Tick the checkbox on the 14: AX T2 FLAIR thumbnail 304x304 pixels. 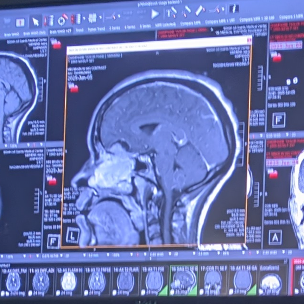[114, 292]
